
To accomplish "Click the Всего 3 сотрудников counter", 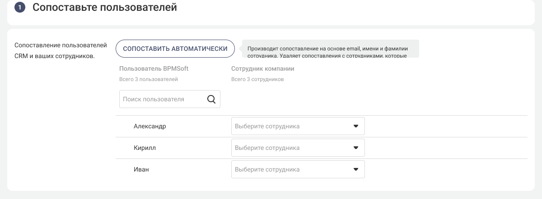I will [257, 79].
